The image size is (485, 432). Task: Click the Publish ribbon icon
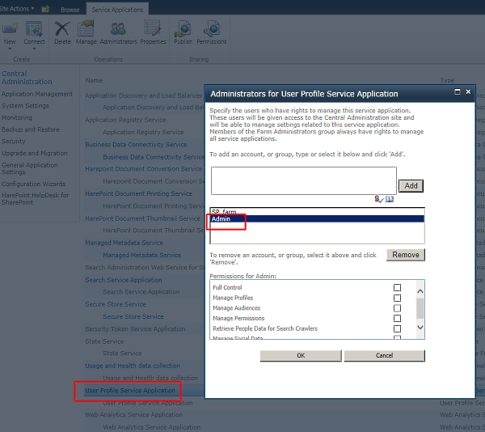tap(183, 28)
